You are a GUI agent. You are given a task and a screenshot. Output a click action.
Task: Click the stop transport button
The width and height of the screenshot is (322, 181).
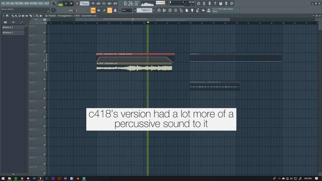(71, 4)
